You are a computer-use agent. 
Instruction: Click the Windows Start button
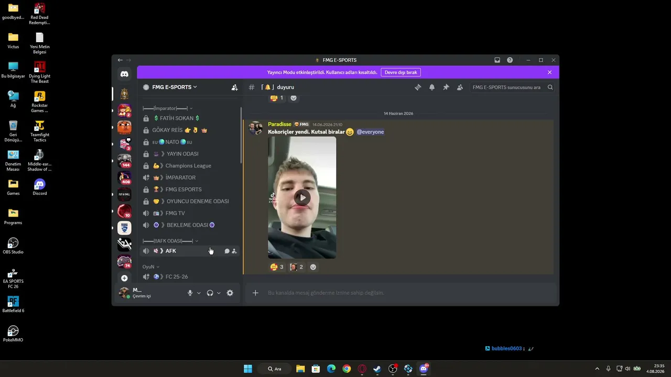tap(248, 369)
